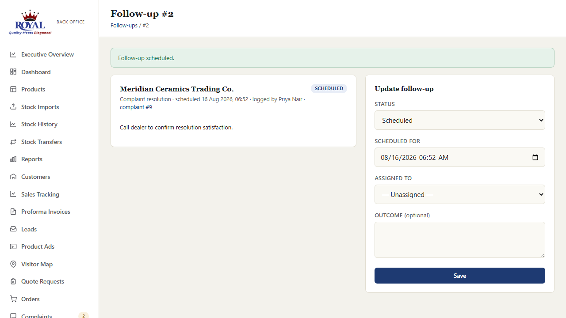
Task: Click the 'Follow-up scheduled.' success banner
Action: click(333, 58)
